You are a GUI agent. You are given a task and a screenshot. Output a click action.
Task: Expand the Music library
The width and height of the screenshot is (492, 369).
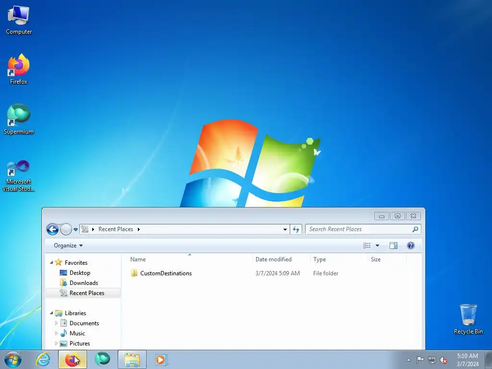point(57,333)
